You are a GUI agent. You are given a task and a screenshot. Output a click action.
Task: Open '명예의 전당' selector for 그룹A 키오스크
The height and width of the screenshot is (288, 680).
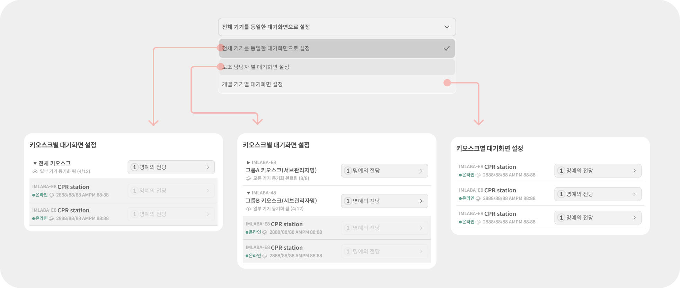pos(384,171)
